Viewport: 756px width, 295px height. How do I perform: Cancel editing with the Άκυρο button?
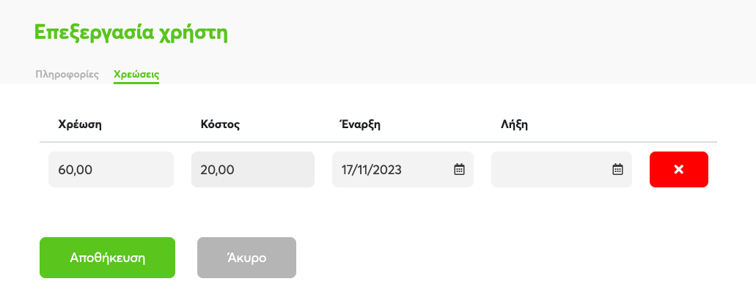246,258
